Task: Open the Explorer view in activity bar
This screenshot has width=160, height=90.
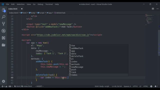Action: pyautogui.click(x=3, y=10)
